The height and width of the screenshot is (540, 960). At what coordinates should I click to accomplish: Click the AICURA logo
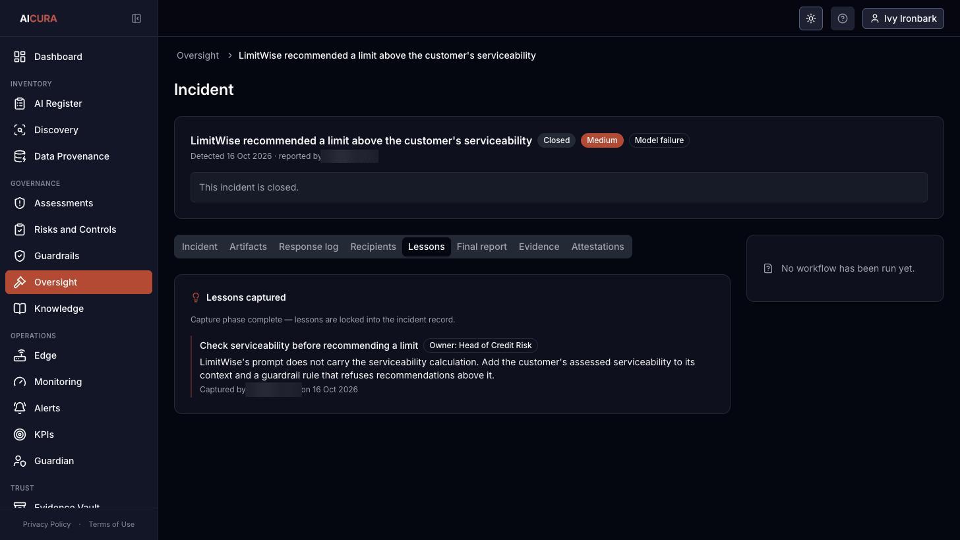[38, 18]
